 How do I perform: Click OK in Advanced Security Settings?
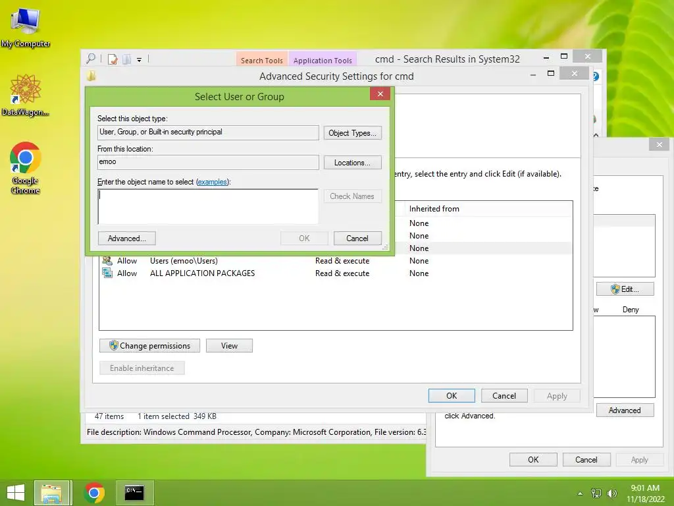[452, 396]
